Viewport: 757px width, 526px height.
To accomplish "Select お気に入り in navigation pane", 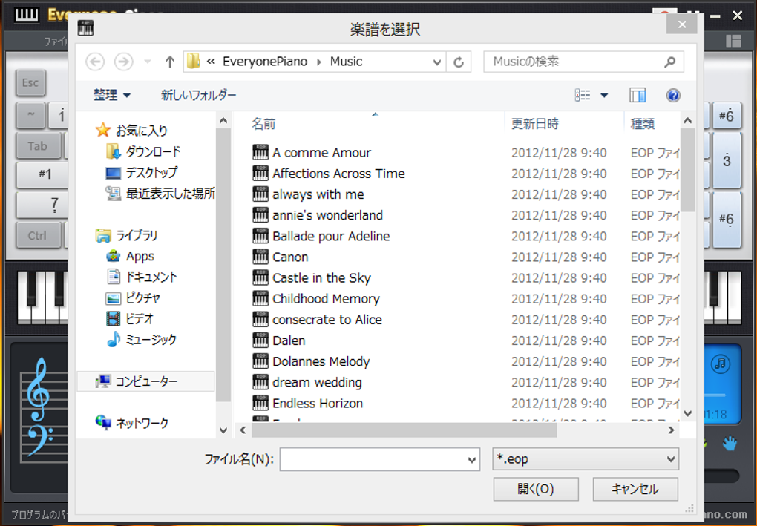I will pos(131,131).
